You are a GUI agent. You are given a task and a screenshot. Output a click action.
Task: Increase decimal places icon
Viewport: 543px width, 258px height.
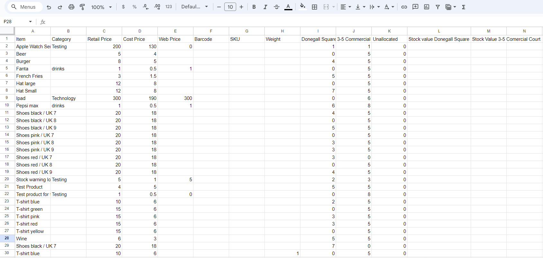(157, 7)
